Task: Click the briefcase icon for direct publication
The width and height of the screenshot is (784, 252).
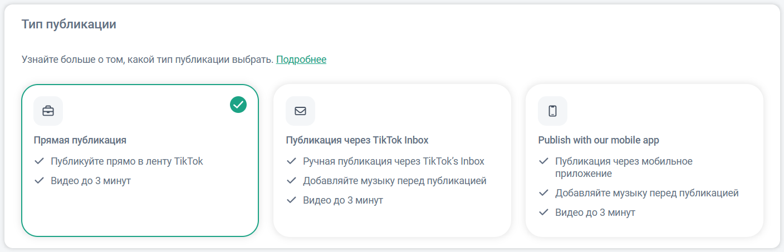Action: pyautogui.click(x=48, y=111)
